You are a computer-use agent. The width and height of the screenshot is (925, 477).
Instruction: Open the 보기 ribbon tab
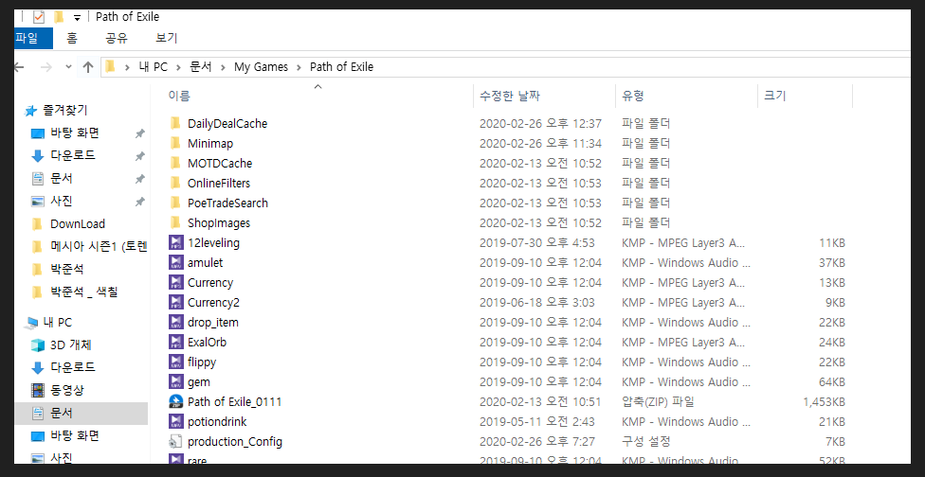point(166,38)
